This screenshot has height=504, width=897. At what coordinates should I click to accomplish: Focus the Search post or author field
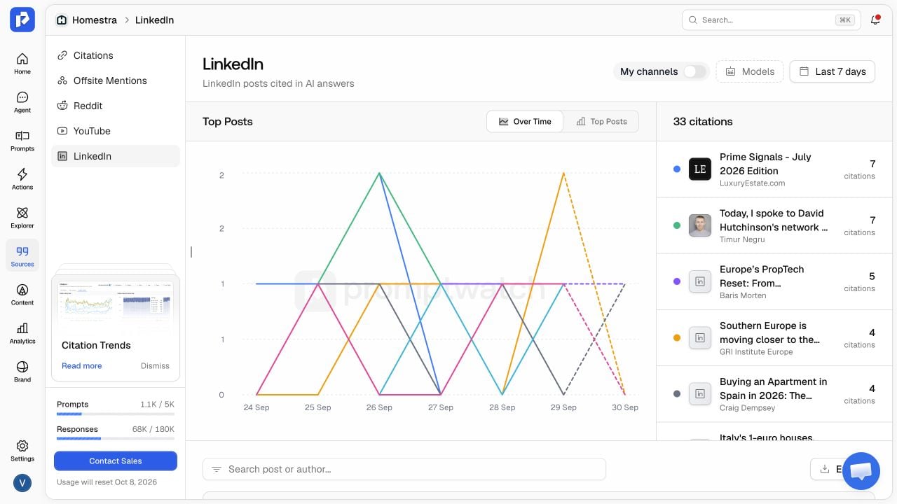tap(404, 469)
